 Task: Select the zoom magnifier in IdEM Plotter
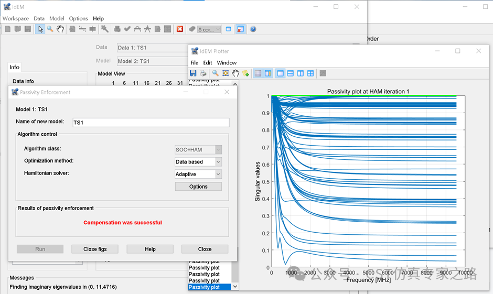pos(216,73)
